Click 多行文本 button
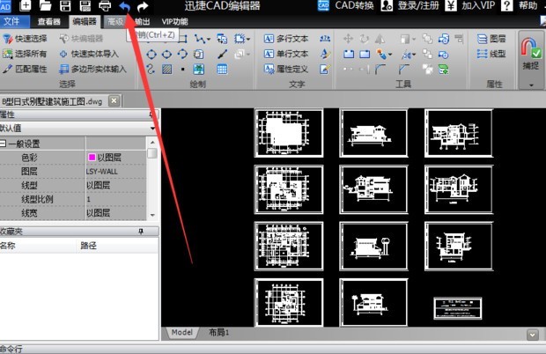 pyautogui.click(x=286, y=38)
